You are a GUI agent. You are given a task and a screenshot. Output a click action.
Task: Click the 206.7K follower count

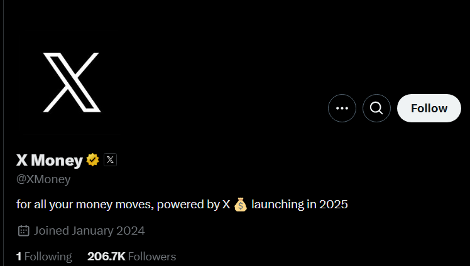(105, 256)
